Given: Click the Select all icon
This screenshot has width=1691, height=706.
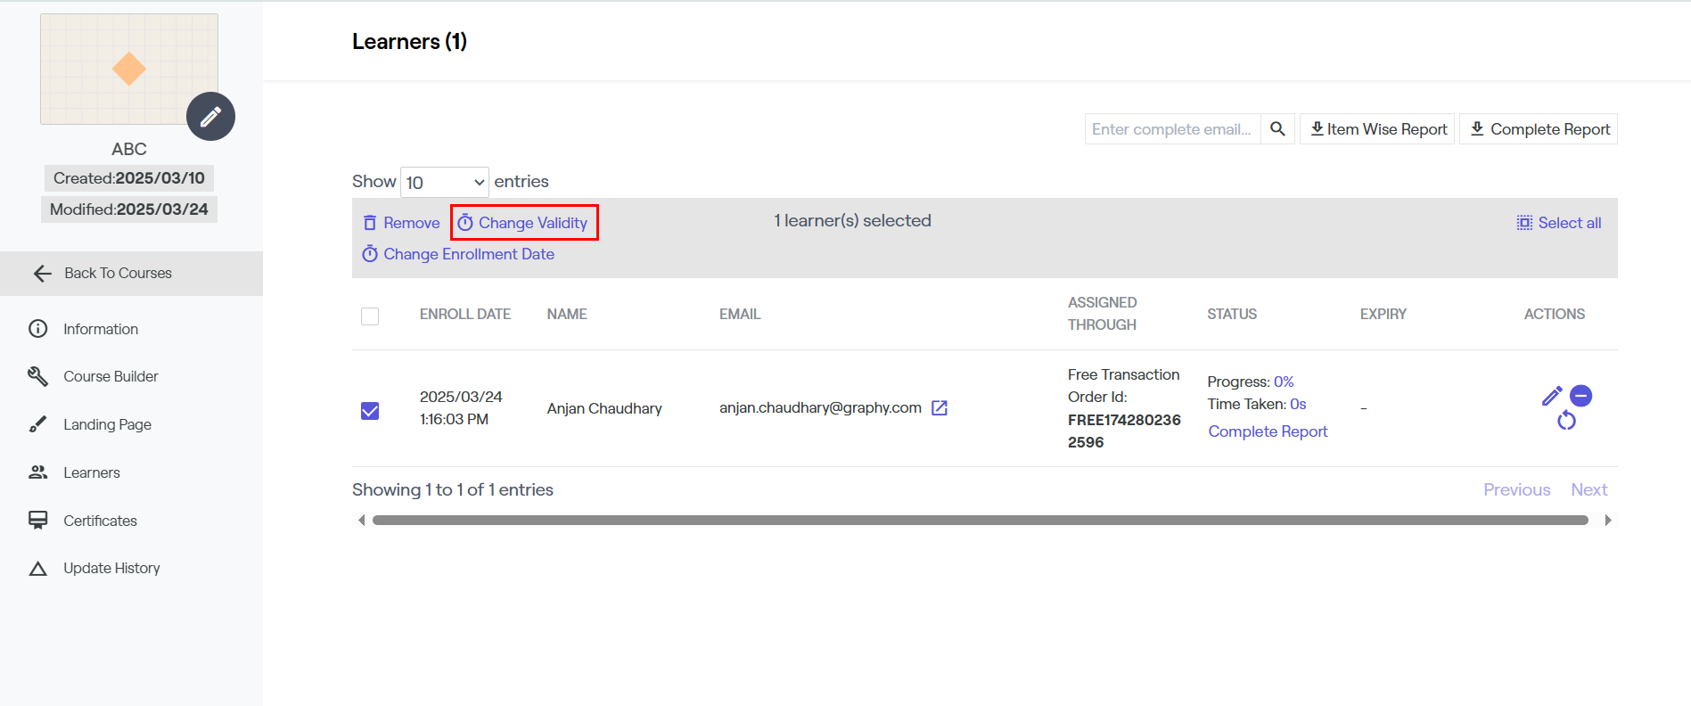Looking at the screenshot, I should point(1524,223).
